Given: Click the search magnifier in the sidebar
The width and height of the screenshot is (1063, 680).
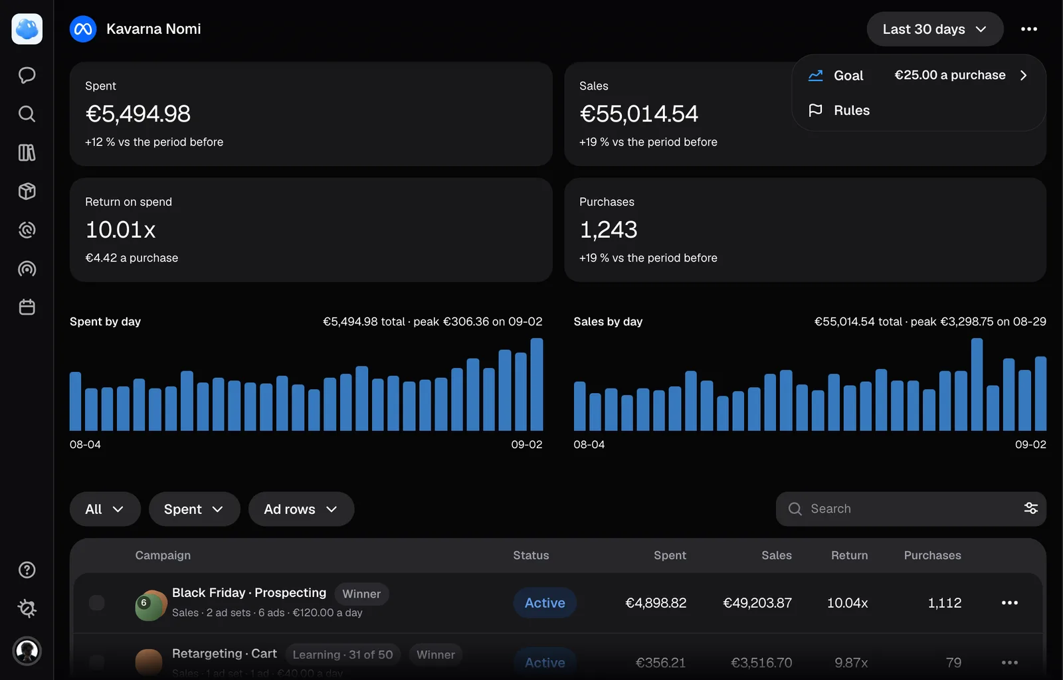Looking at the screenshot, I should (27, 114).
